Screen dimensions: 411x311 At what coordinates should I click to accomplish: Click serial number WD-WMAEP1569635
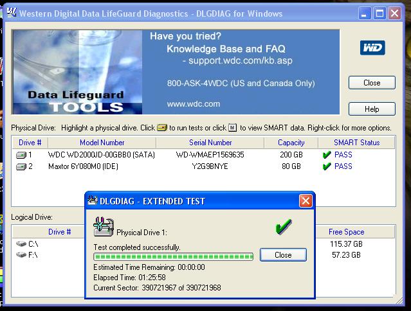coord(210,155)
